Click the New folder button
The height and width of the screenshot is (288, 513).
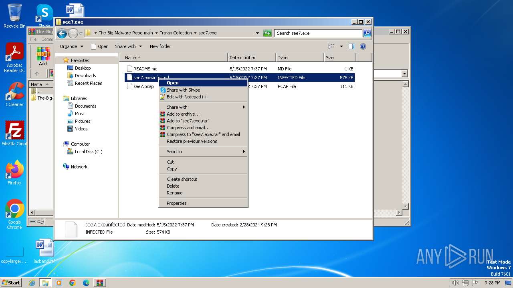click(160, 46)
